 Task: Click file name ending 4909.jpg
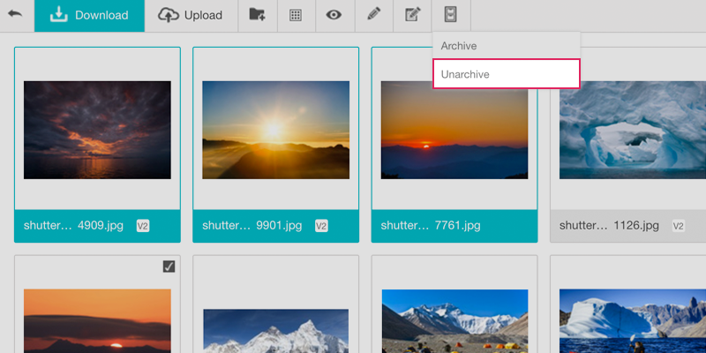click(73, 226)
